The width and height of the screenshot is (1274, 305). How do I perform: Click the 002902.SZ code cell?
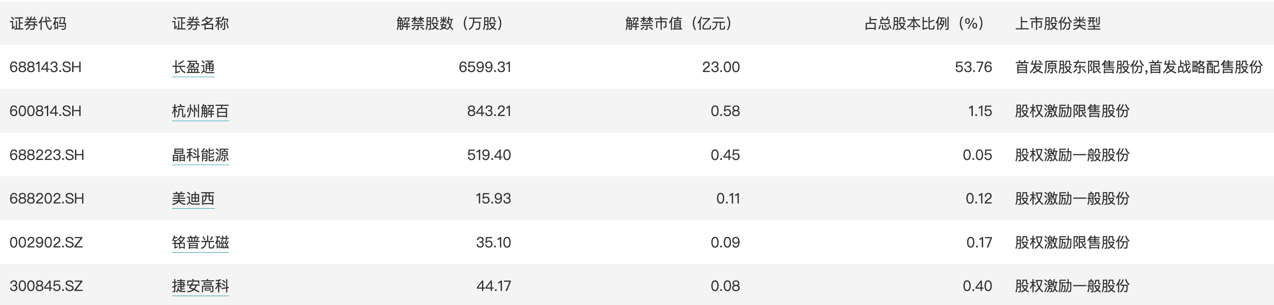(46, 243)
